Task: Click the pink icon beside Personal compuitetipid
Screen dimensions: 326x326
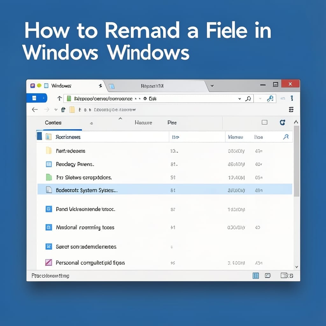Action: pos(49,262)
